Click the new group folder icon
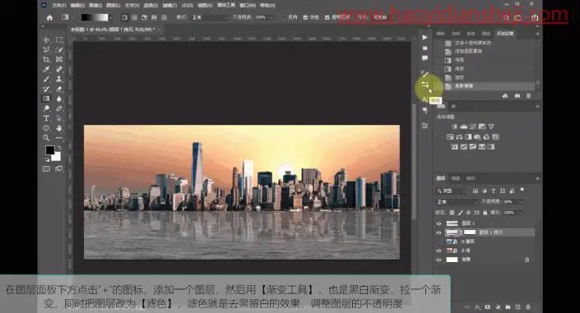Image resolution: width=580 pixels, height=313 pixels. (508, 307)
